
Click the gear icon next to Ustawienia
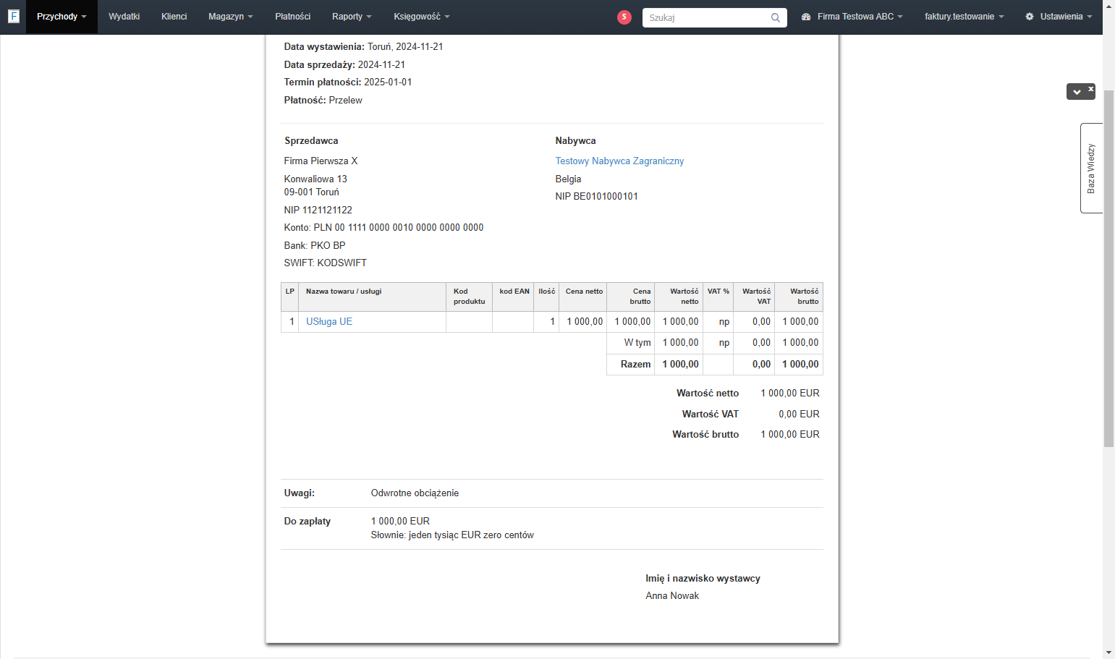click(1030, 17)
